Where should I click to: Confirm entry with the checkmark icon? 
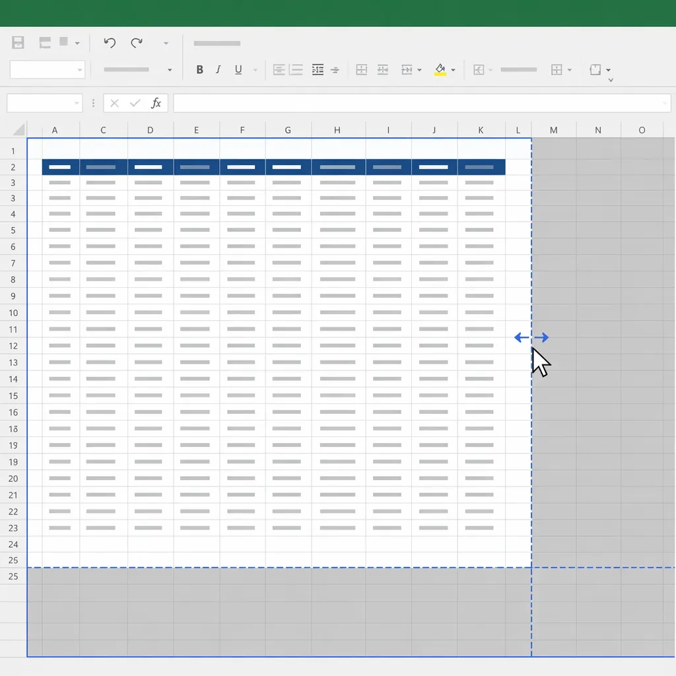[135, 103]
